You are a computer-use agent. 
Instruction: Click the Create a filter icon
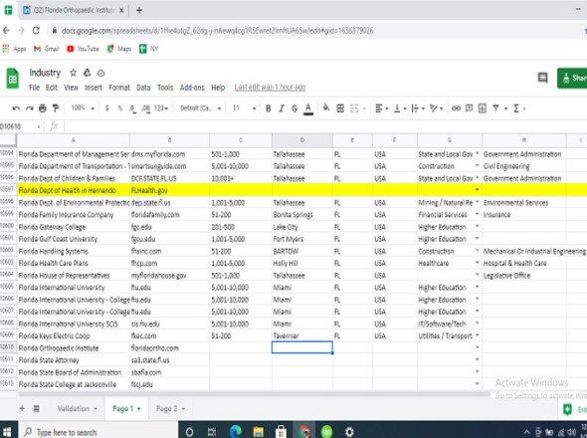[x=495, y=109]
